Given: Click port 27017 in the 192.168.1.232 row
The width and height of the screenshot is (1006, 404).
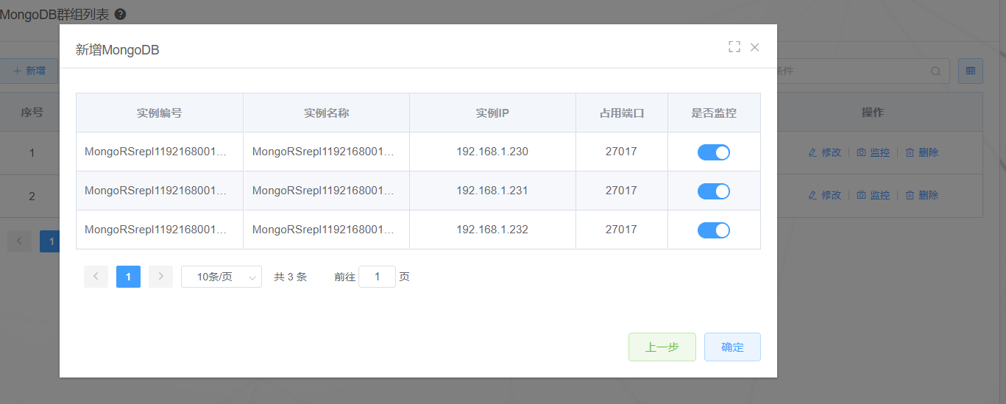Looking at the screenshot, I should pos(621,230).
